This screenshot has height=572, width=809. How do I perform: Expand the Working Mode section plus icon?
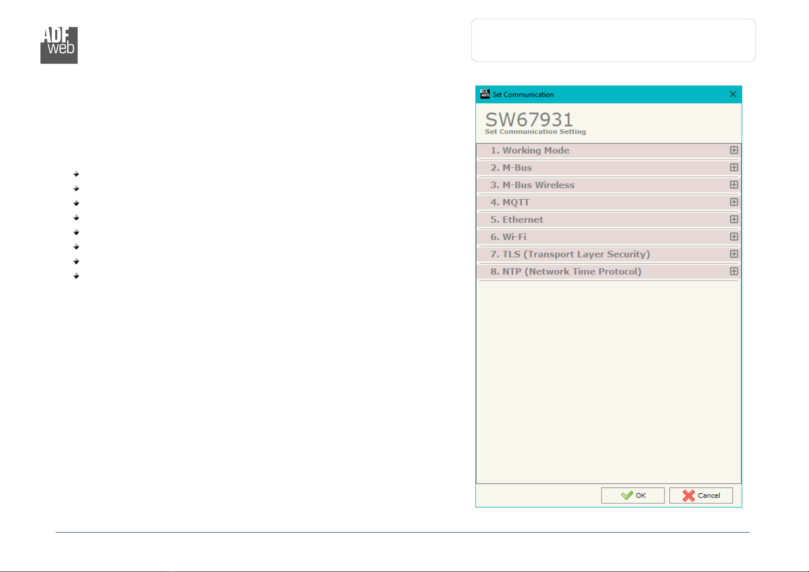734,150
